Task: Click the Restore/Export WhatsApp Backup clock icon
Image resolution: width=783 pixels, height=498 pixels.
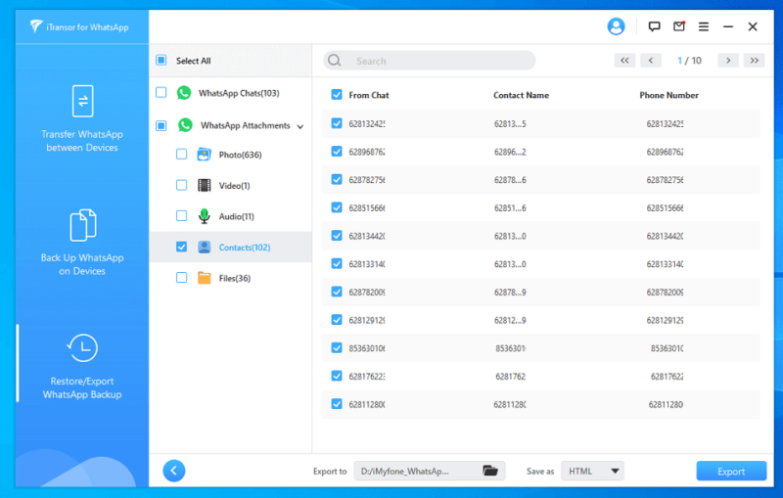Action: coord(82,347)
